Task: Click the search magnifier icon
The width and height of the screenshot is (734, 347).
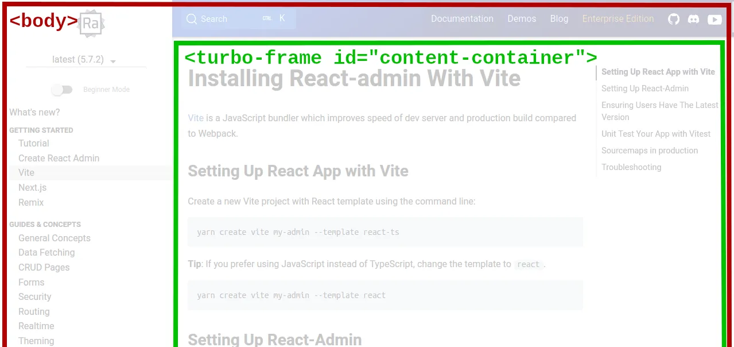Action: coord(192,19)
